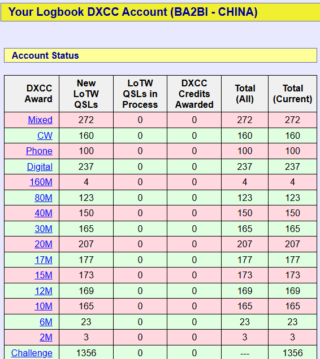Select the 10M band link
Image resolution: width=320 pixels, height=359 pixels.
click(44, 306)
